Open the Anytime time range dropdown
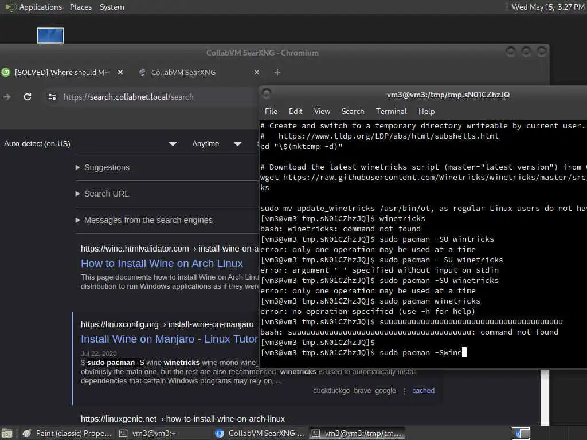 [x=216, y=144]
